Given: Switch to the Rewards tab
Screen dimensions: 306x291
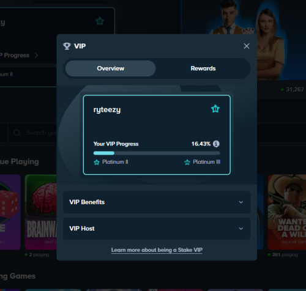Looking at the screenshot, I should (x=203, y=68).
